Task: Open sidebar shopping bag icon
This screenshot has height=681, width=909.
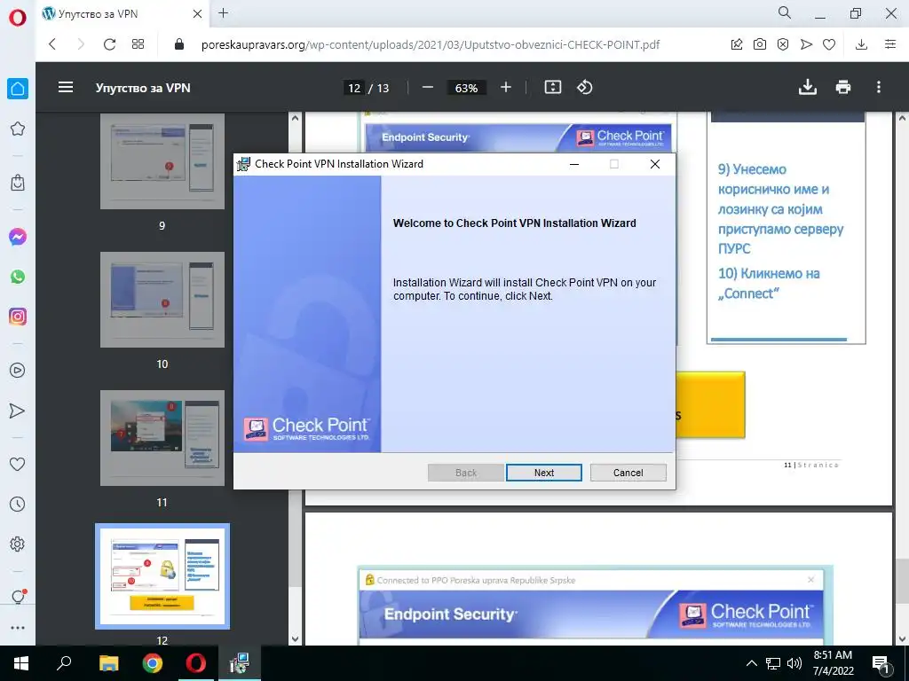Action: [x=18, y=183]
